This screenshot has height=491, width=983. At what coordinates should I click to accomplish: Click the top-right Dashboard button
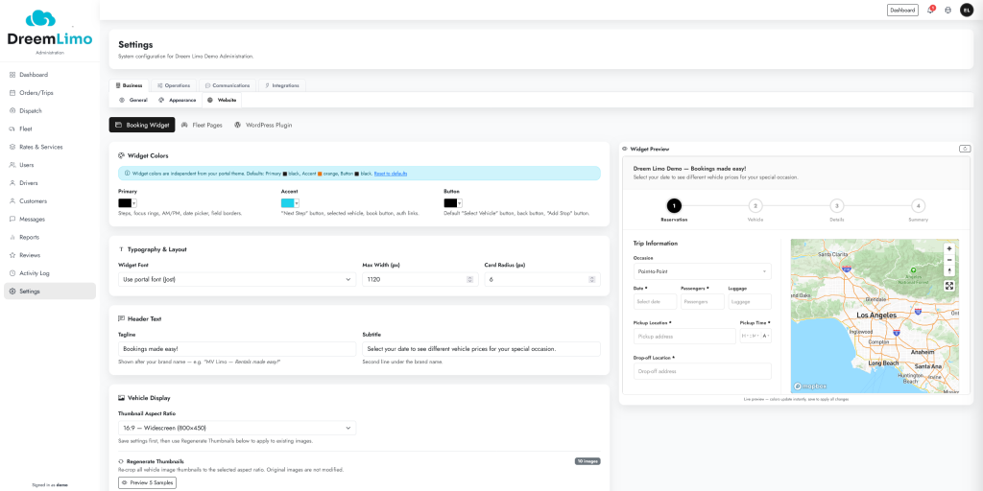(x=902, y=10)
